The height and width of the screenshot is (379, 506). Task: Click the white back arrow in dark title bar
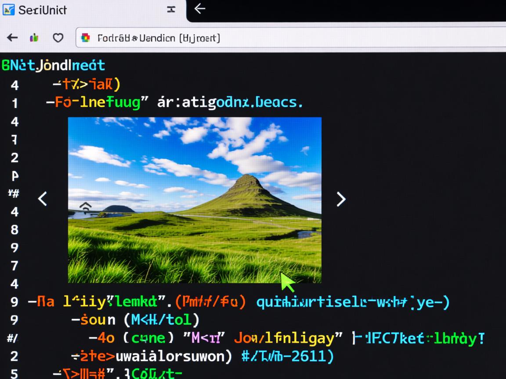(x=200, y=9)
